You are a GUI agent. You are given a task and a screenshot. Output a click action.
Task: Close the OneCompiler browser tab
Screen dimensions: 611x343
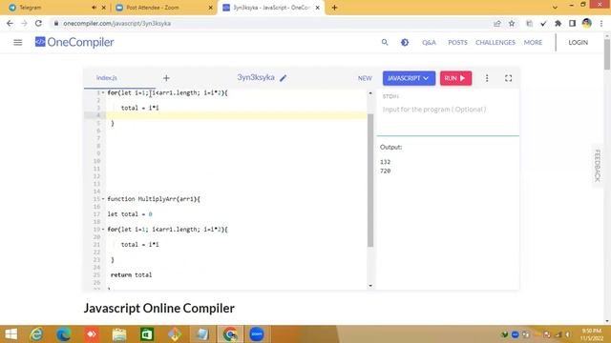pyautogui.click(x=318, y=8)
